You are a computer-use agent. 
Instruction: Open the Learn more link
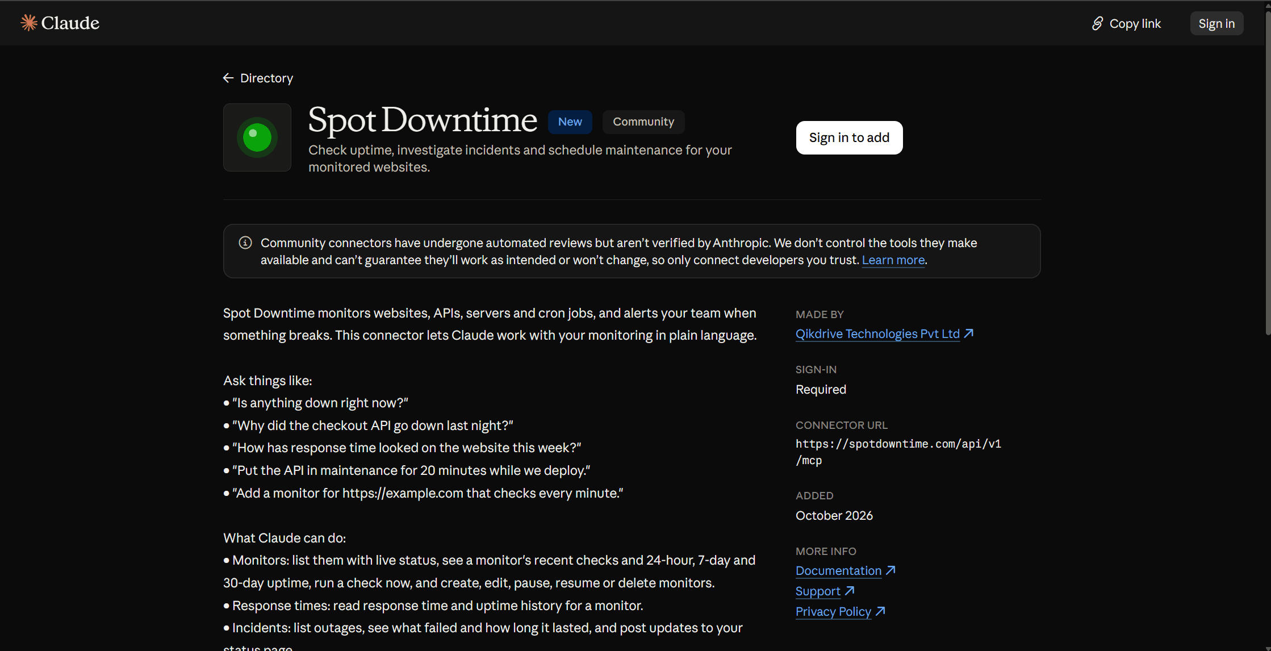(893, 260)
